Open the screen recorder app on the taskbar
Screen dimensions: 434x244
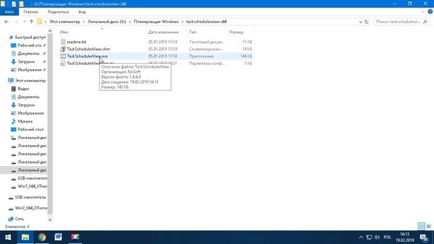(75, 237)
